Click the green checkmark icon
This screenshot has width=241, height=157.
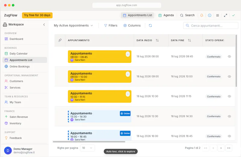[233, 15]
